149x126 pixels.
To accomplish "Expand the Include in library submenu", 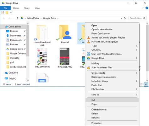I will tap(112, 81).
